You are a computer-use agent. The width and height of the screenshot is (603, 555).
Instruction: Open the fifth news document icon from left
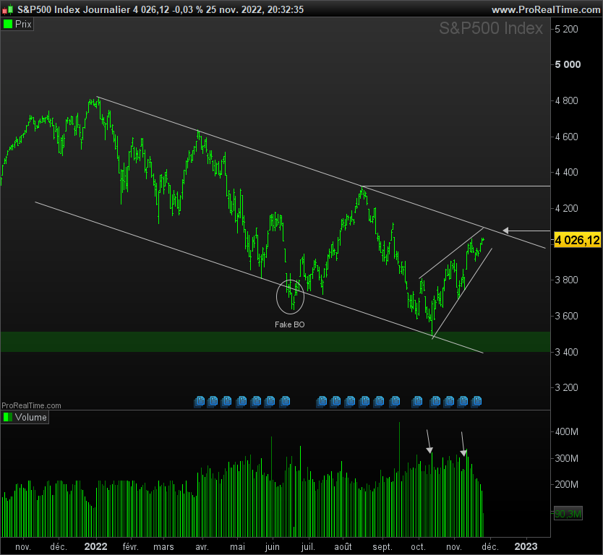point(256,402)
